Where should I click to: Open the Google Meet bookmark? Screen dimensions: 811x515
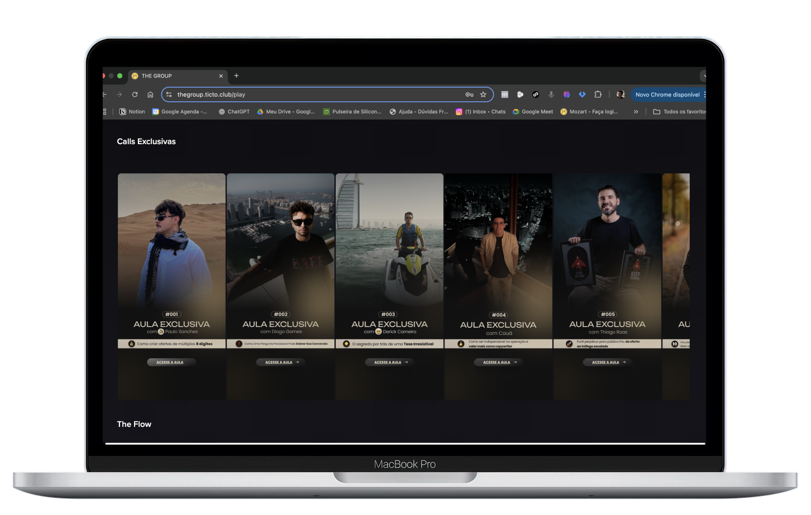533,111
